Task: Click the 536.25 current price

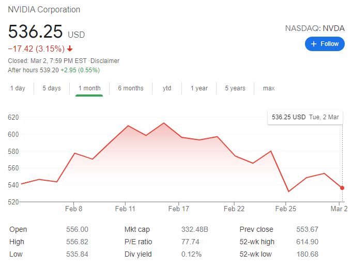Action: 35,31
